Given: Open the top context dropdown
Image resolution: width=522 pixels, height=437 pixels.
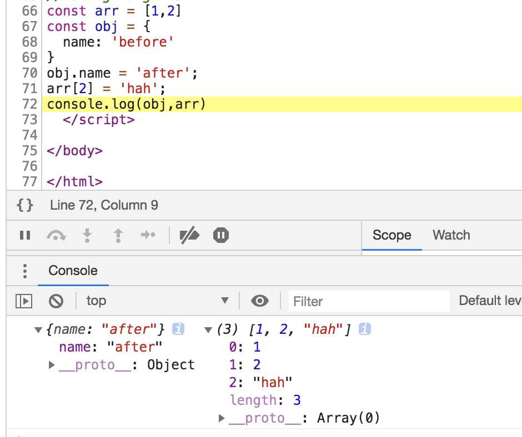Looking at the screenshot, I should click(158, 301).
